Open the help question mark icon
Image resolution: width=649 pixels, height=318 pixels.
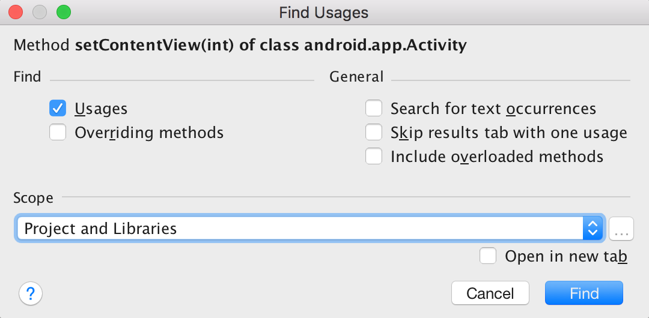point(31,294)
